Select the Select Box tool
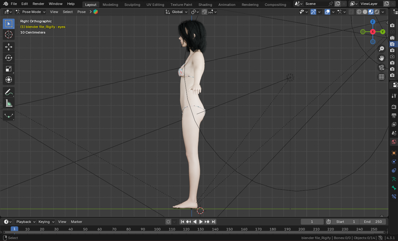398x241 pixels. 9,24
